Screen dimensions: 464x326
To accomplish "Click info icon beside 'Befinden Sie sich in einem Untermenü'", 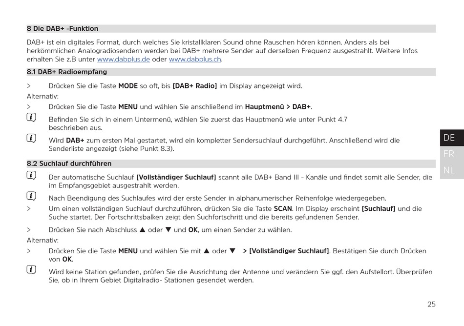I will coord(31,117).
